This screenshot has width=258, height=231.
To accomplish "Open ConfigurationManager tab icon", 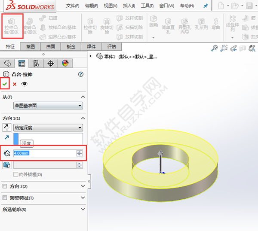I will pyautogui.click(x=36, y=63).
